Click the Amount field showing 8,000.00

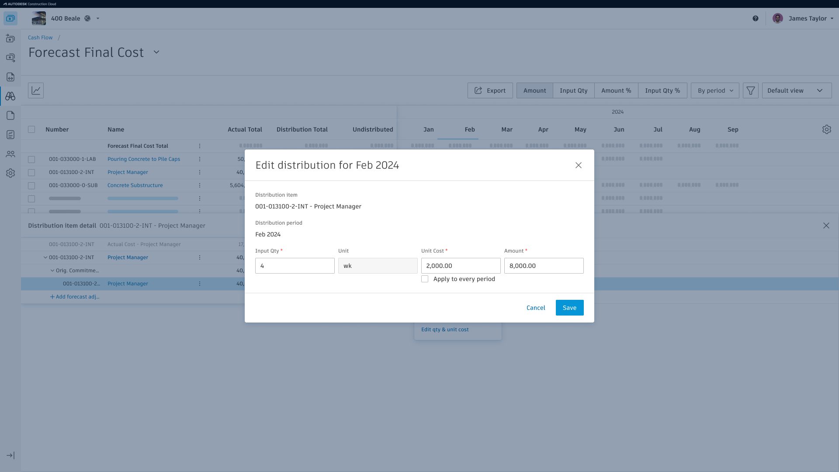[544, 266]
